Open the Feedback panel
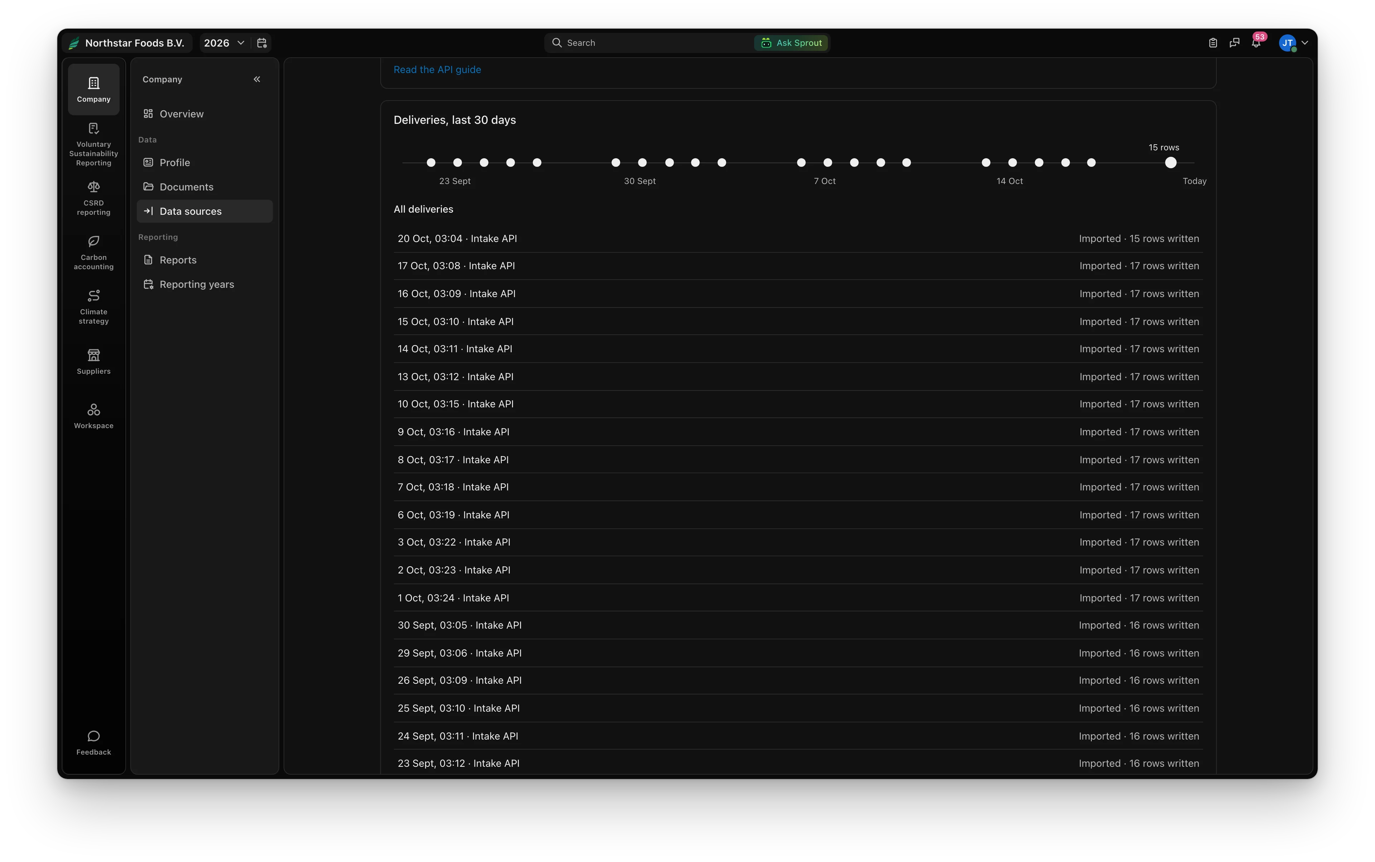Image resolution: width=1375 pixels, height=862 pixels. [x=93, y=743]
